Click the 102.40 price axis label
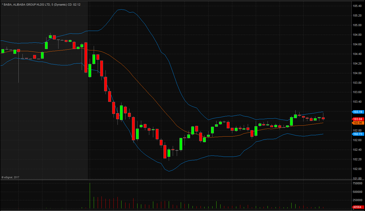This screenshot has width=365, height=211. (x=357, y=150)
